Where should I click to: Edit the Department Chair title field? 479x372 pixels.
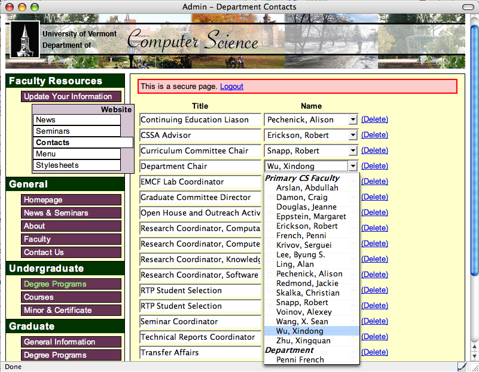point(200,166)
